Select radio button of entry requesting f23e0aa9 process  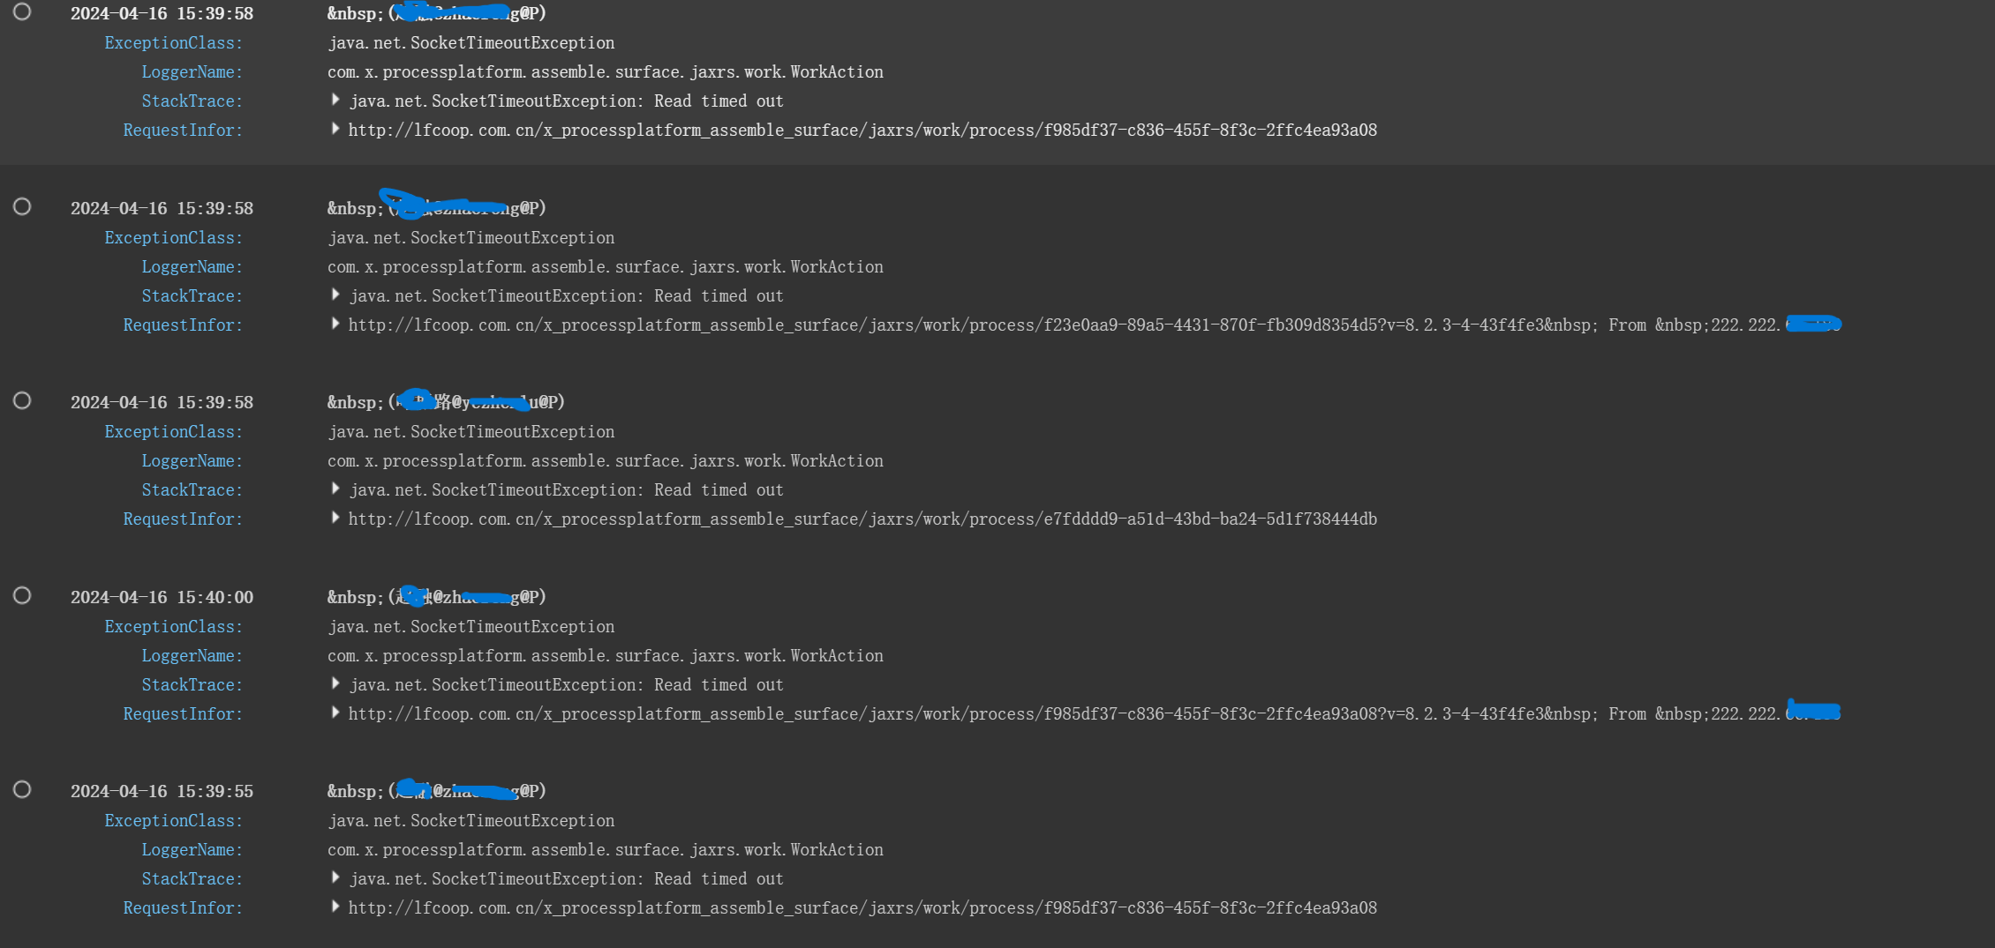coord(22,206)
